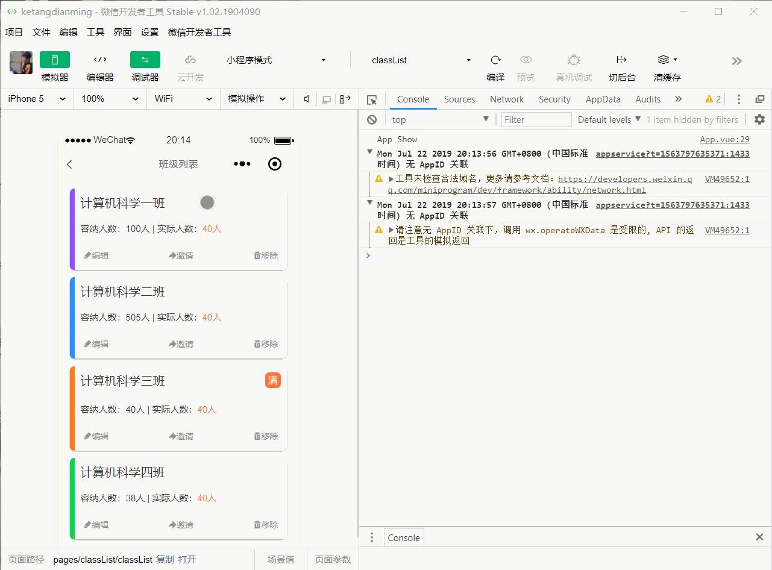This screenshot has height=570, width=772.
Task: Toggle the Editor panel button
Action: point(100,60)
